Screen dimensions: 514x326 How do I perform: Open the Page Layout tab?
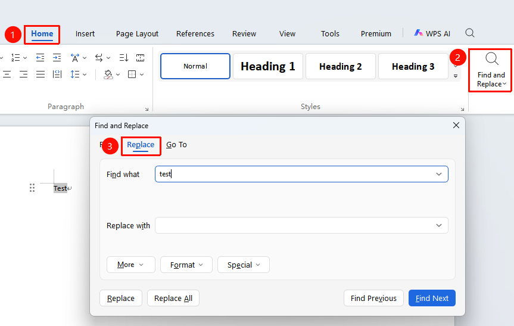[x=137, y=34]
